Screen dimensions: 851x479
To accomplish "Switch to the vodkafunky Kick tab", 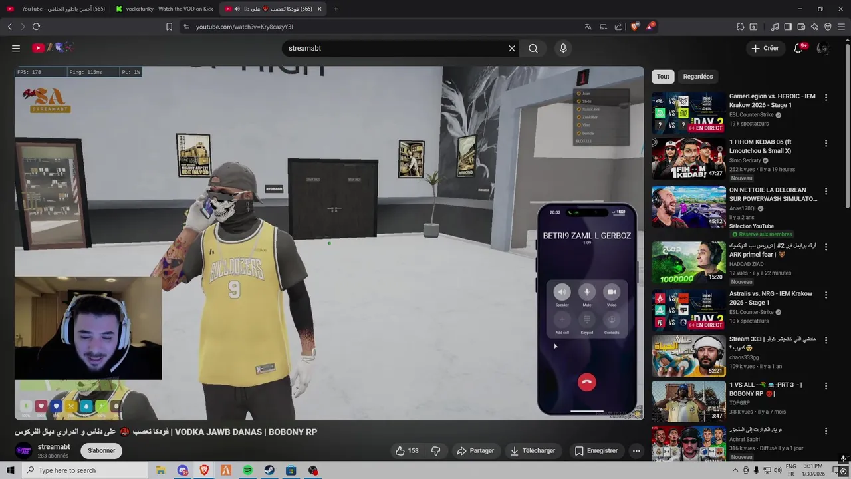I will tap(164, 9).
